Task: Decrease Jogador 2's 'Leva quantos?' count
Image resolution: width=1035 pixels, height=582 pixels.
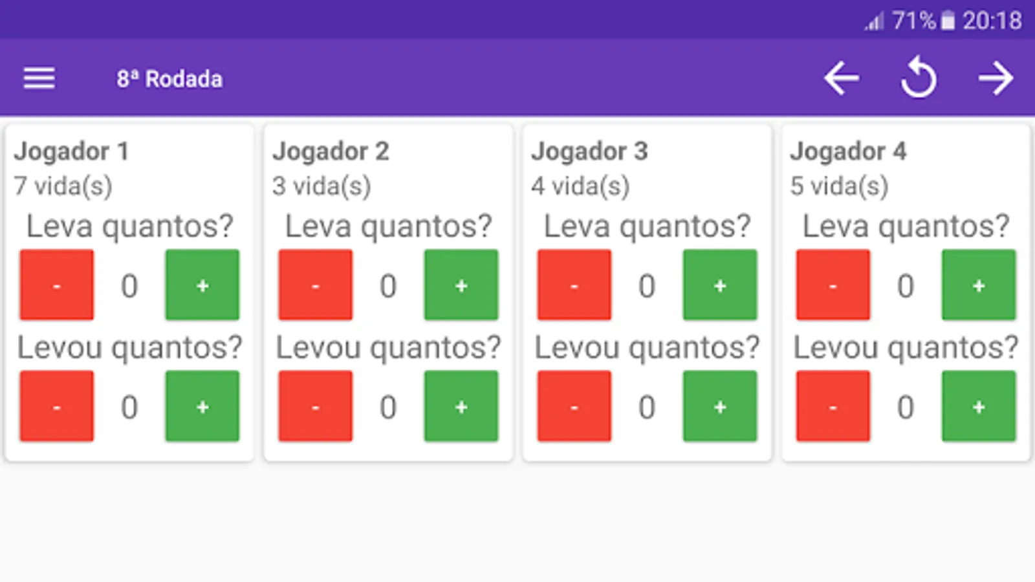Action: [x=315, y=285]
